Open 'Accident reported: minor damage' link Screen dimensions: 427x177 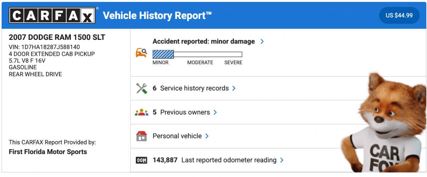point(203,42)
